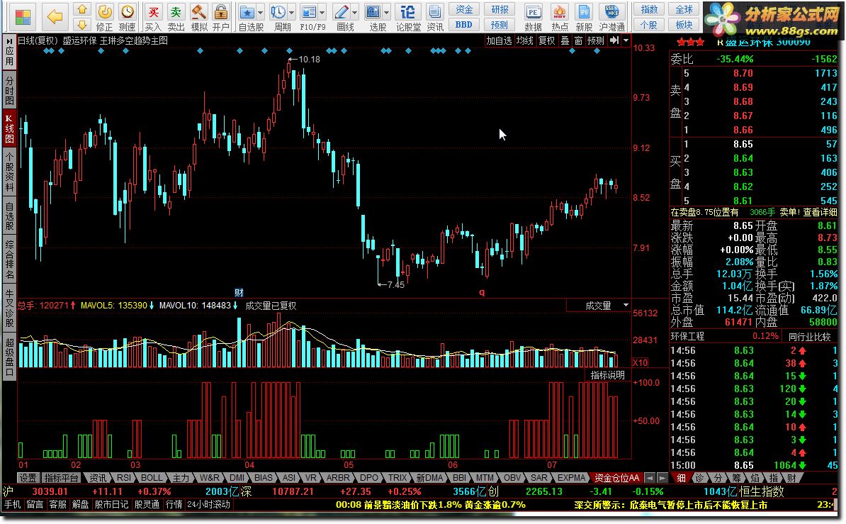Image resolution: width=846 pixels, height=524 pixels.
Task: Click the 10.18 high price marker
Action: (x=305, y=60)
